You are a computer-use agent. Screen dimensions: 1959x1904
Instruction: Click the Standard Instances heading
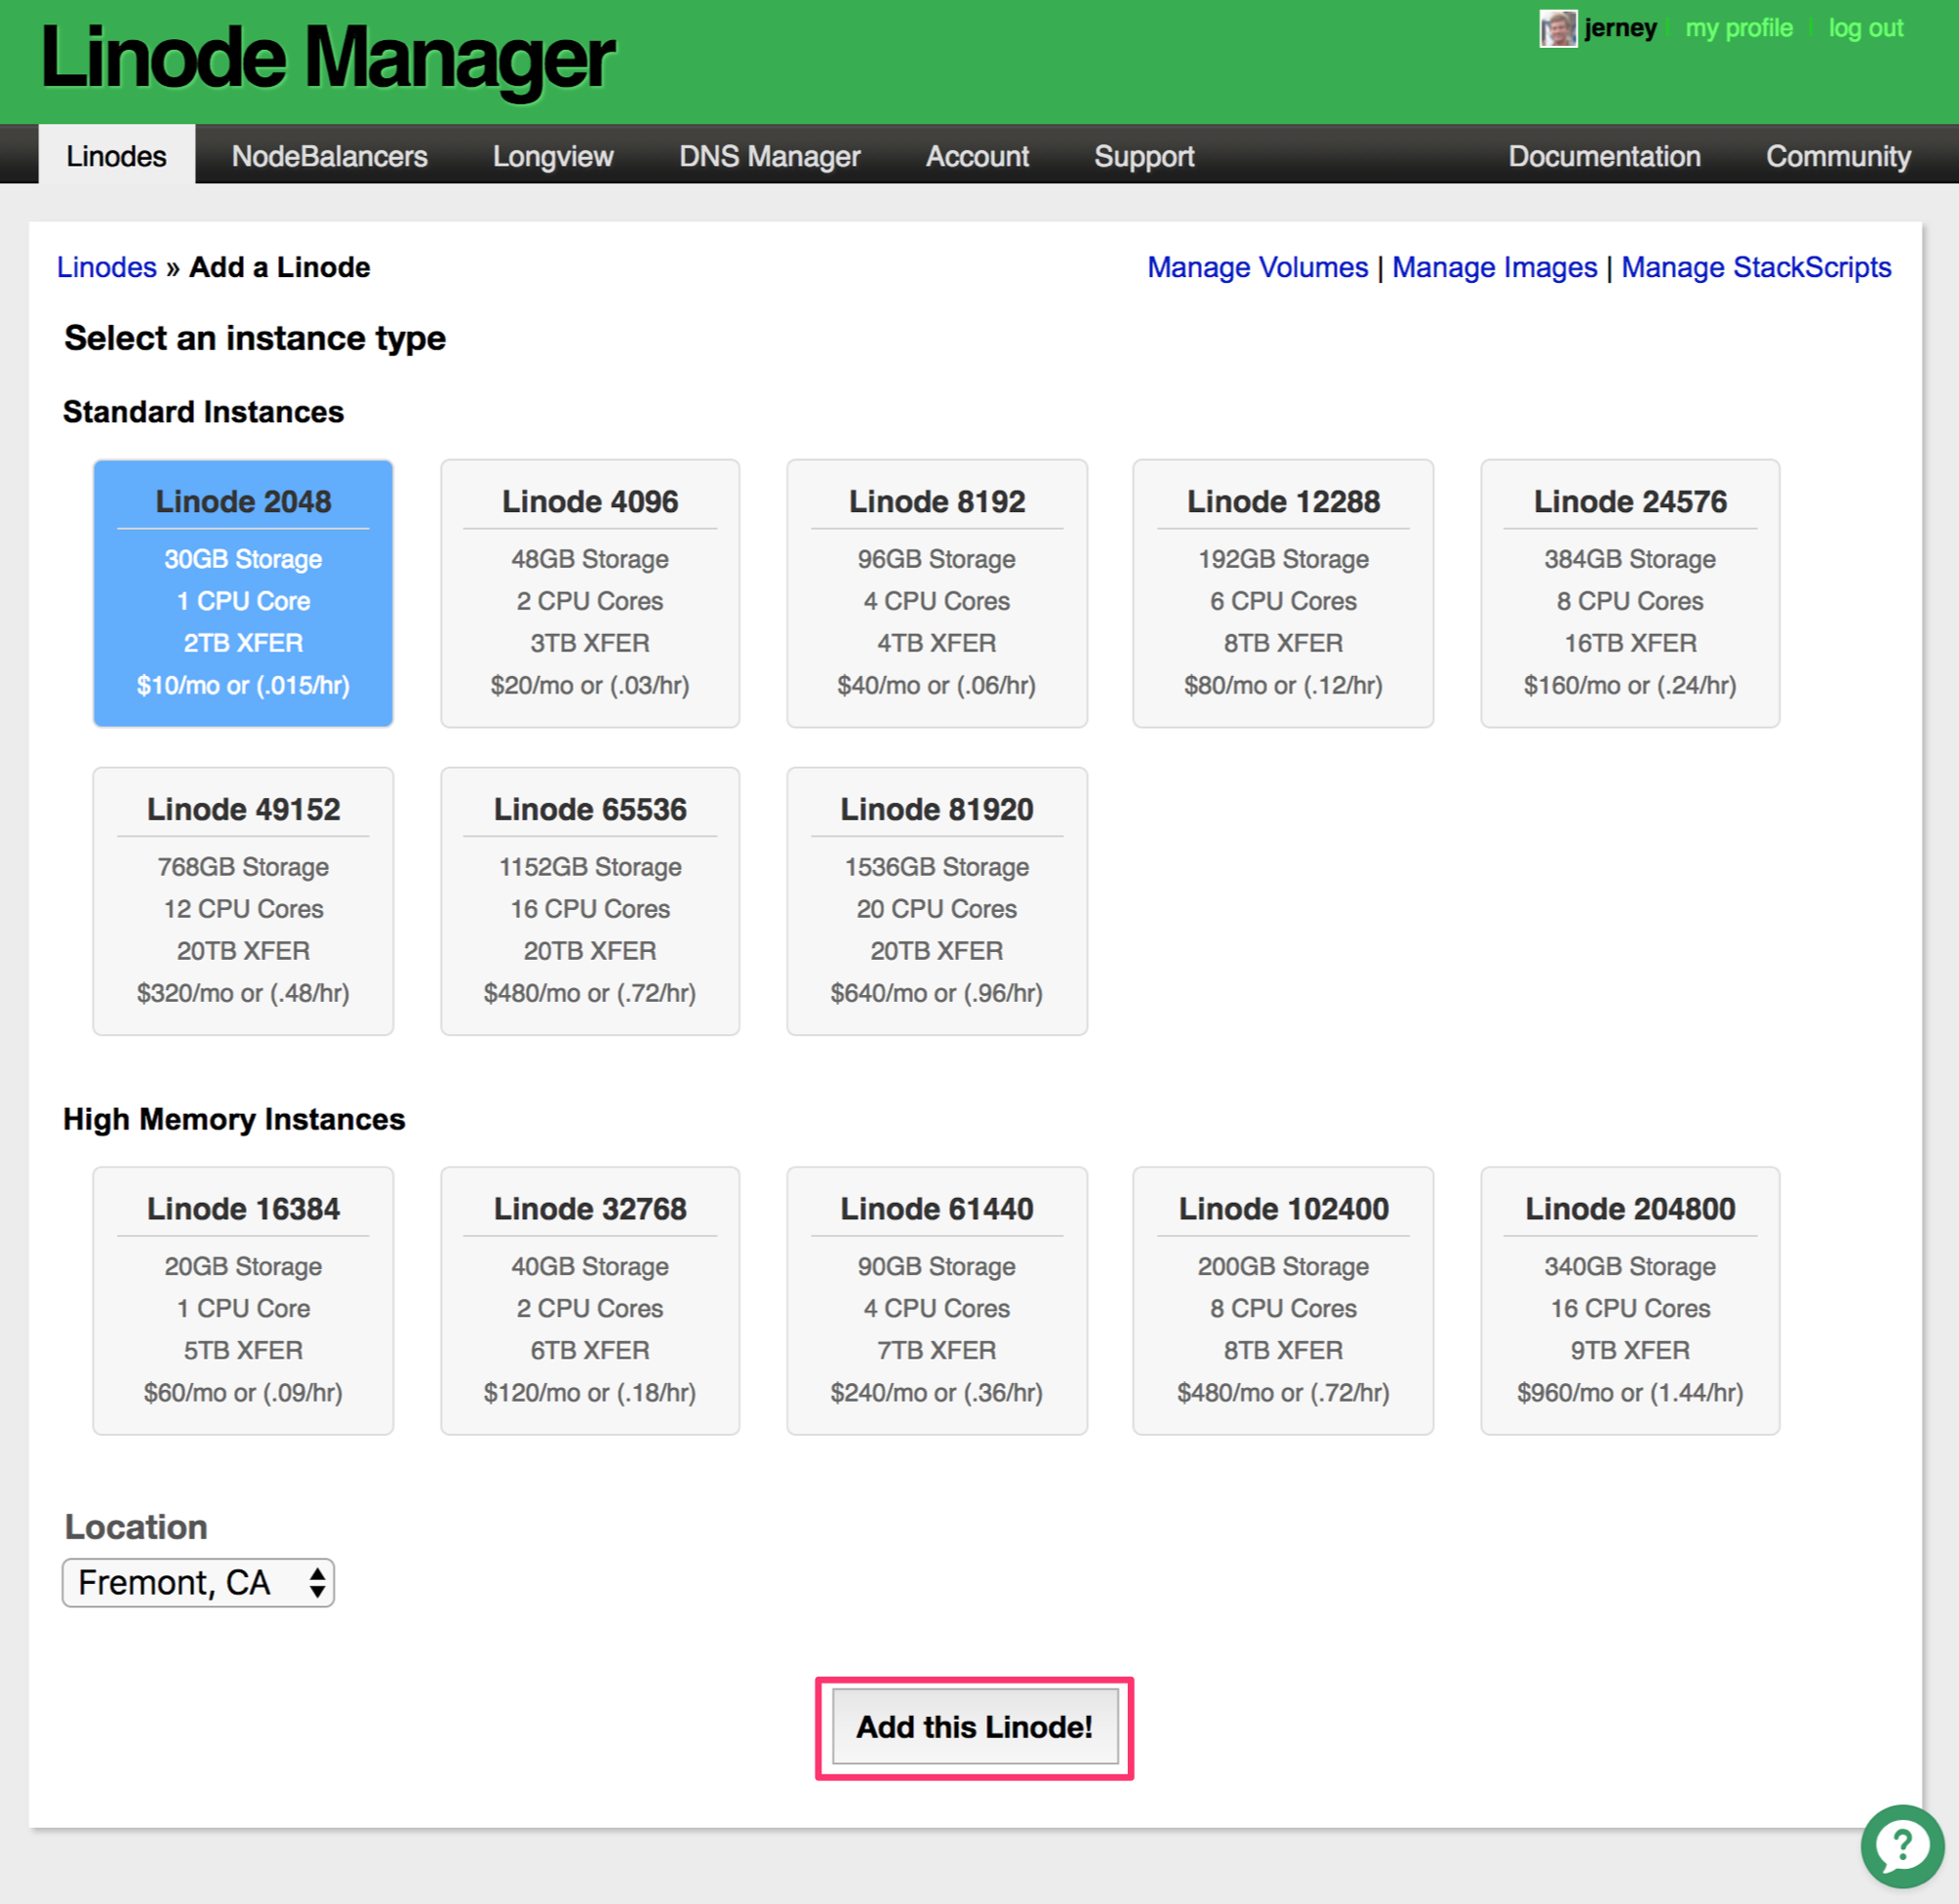(x=203, y=412)
